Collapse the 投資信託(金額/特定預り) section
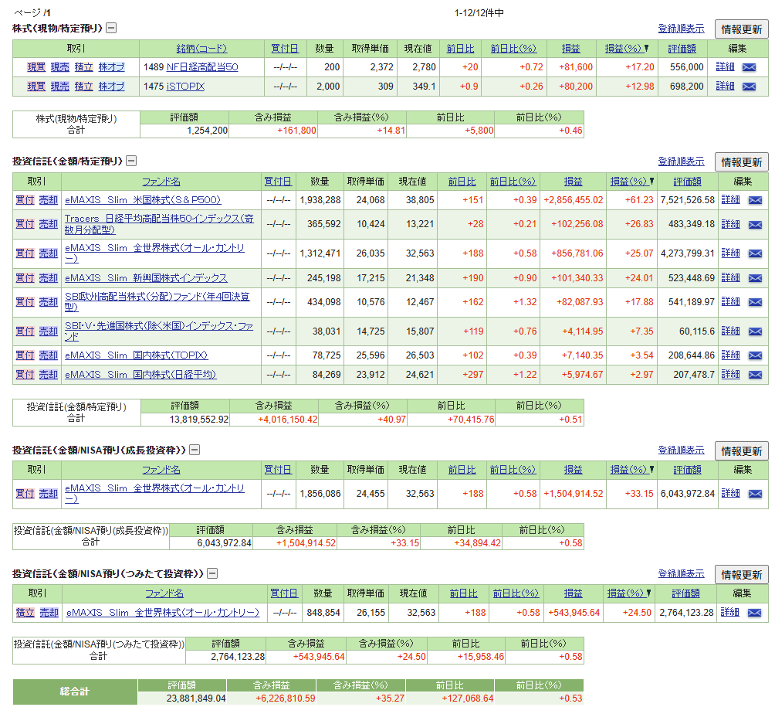 [x=131, y=161]
